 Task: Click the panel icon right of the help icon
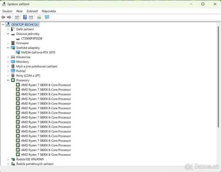(31, 18)
